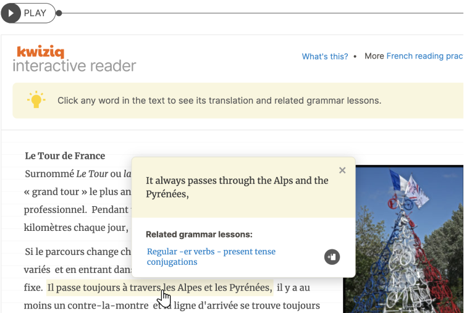
Task: Click the "Related grammar lessons:" heading
Action: tap(199, 235)
